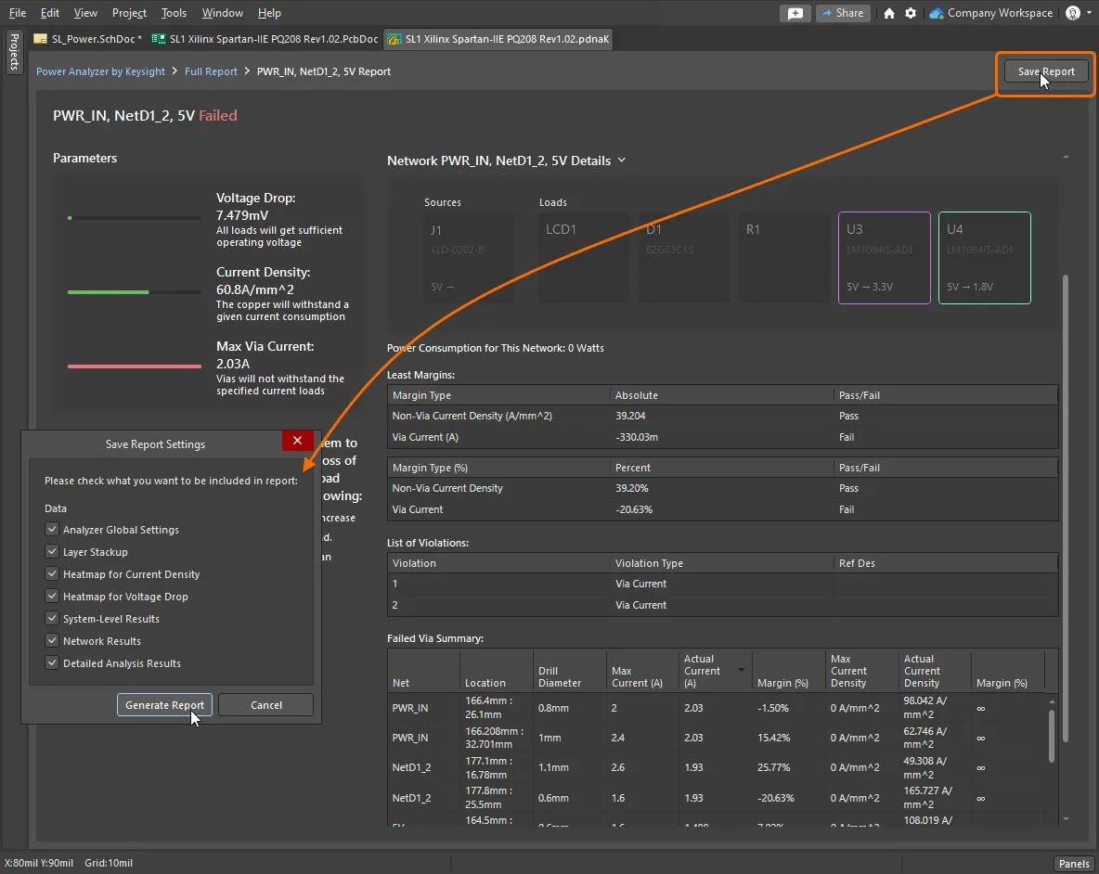This screenshot has width=1099, height=874.
Task: Uncheck Analyzer Global Settings checkbox
Action: [52, 530]
